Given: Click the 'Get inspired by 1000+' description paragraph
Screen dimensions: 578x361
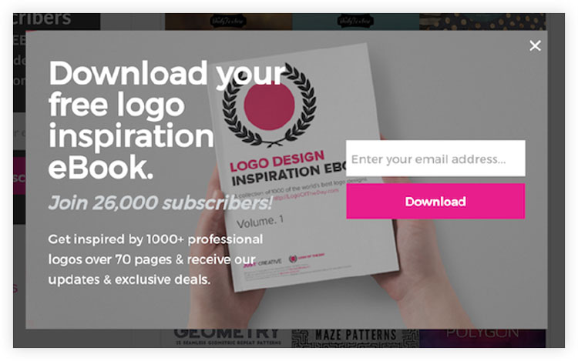Looking at the screenshot, I should (155, 259).
